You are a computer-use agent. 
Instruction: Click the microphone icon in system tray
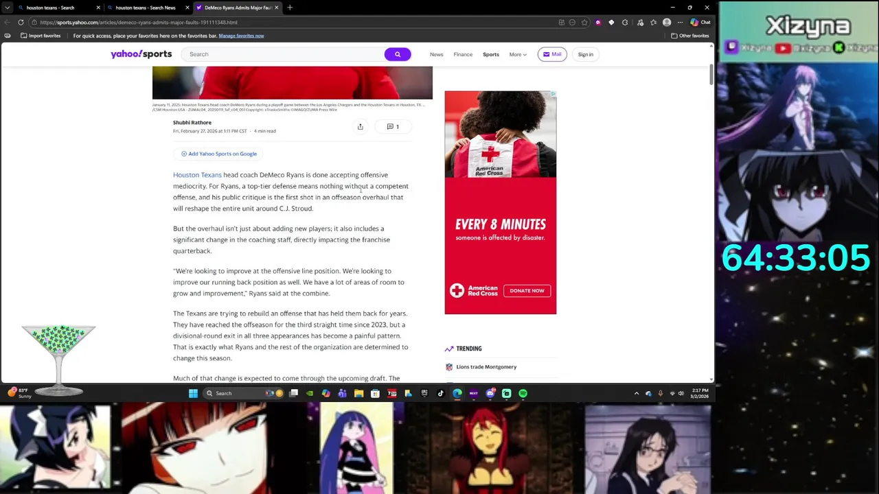[x=660, y=393]
